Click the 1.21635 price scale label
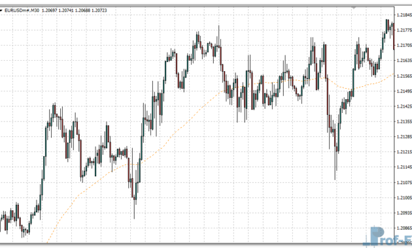The width and height of the screenshot is (412, 248). click(x=404, y=61)
